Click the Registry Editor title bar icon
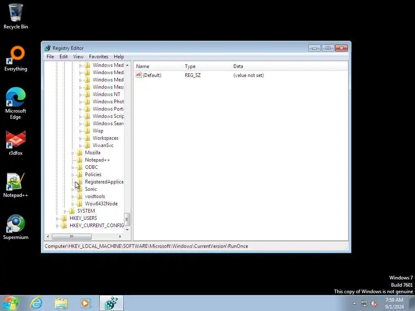This screenshot has width=415, height=311. click(48, 48)
